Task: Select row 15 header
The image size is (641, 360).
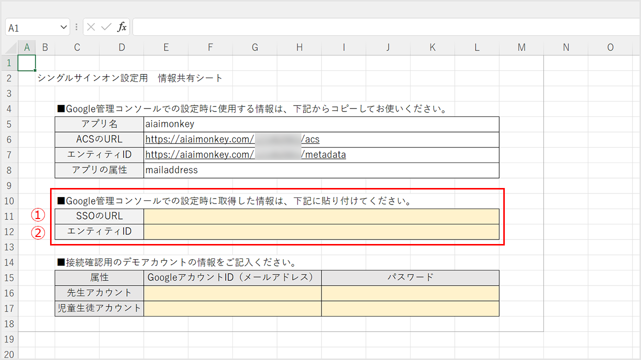Action: (9, 277)
